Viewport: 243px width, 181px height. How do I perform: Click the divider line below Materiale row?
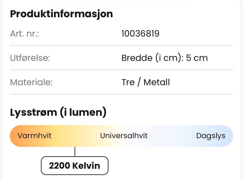121,94
